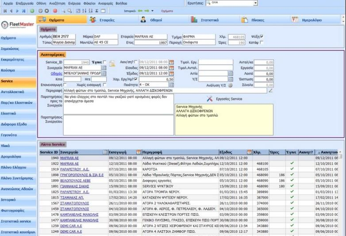Open lookup button next to Αιτία field
This screenshot has height=236, width=346.
pyautogui.click(x=231, y=74)
